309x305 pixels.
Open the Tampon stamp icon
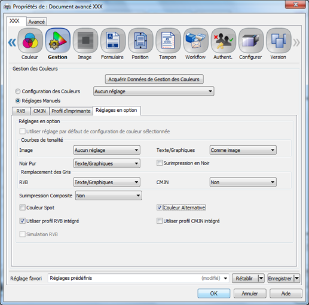[168, 41]
